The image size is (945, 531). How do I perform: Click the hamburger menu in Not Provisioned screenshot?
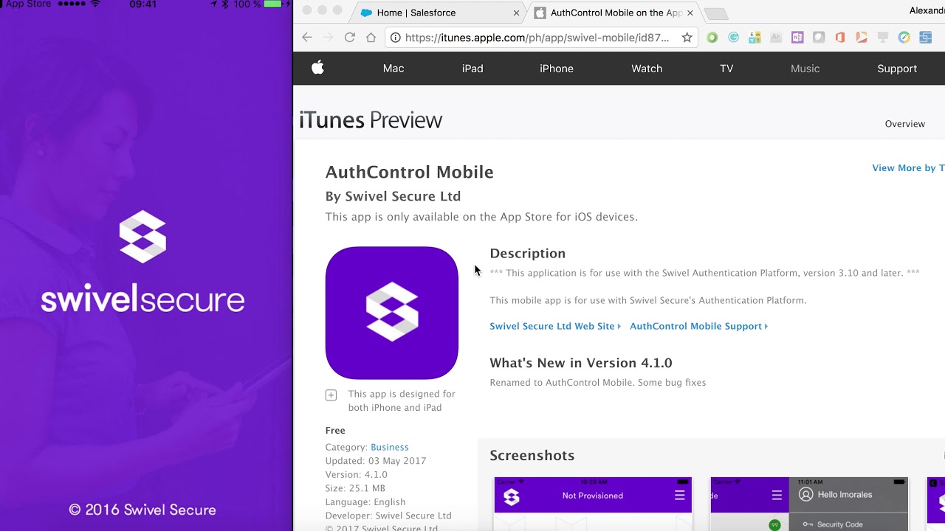(680, 496)
